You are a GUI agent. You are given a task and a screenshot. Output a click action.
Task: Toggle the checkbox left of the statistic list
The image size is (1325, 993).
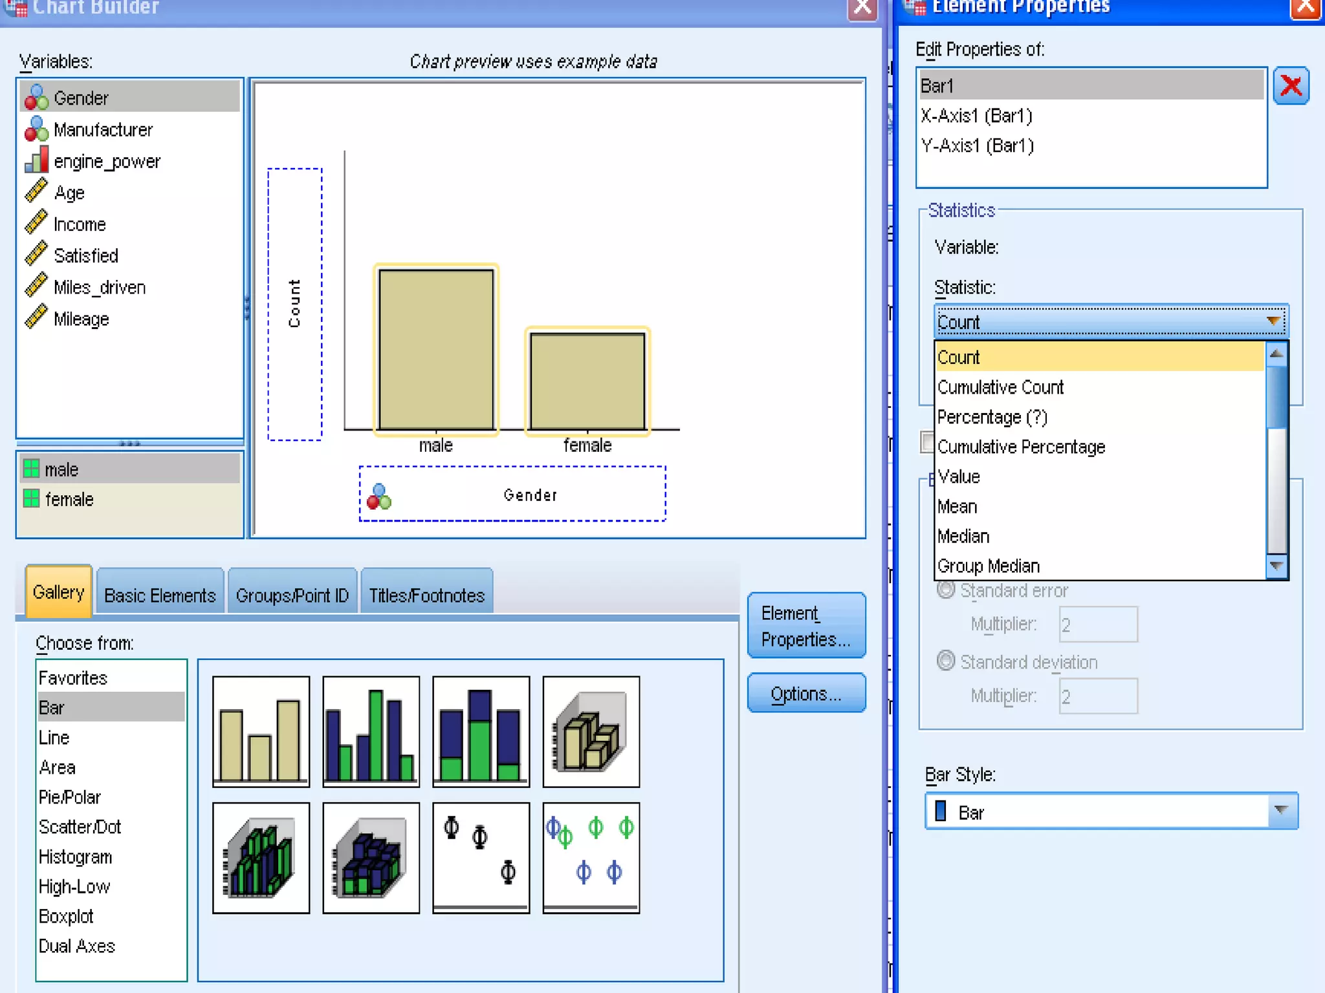tap(927, 443)
